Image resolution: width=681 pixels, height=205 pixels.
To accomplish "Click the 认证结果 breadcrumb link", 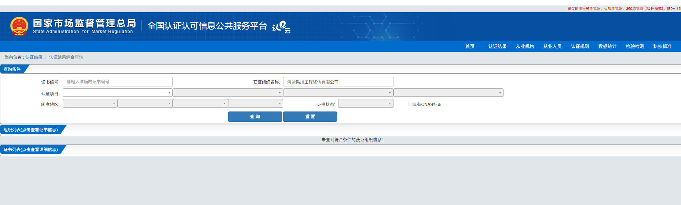I will 34,57.
